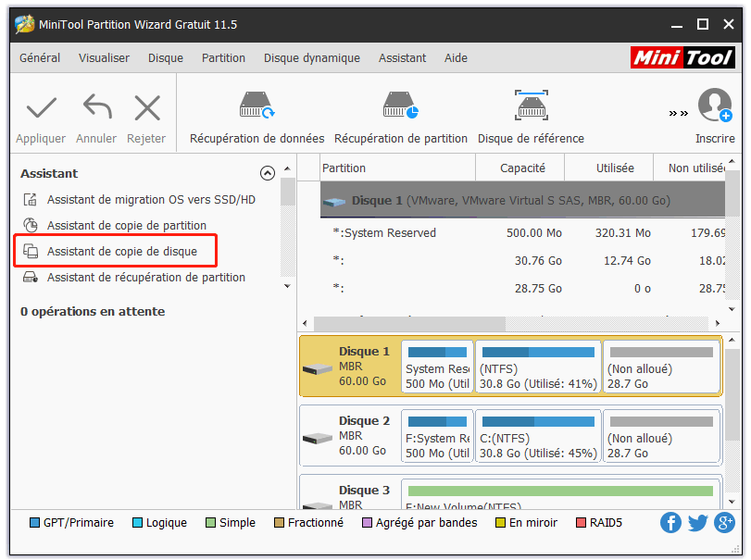Image resolution: width=751 pixels, height=560 pixels.
Task: Click the Appliquer checkmark icon
Action: 41,108
